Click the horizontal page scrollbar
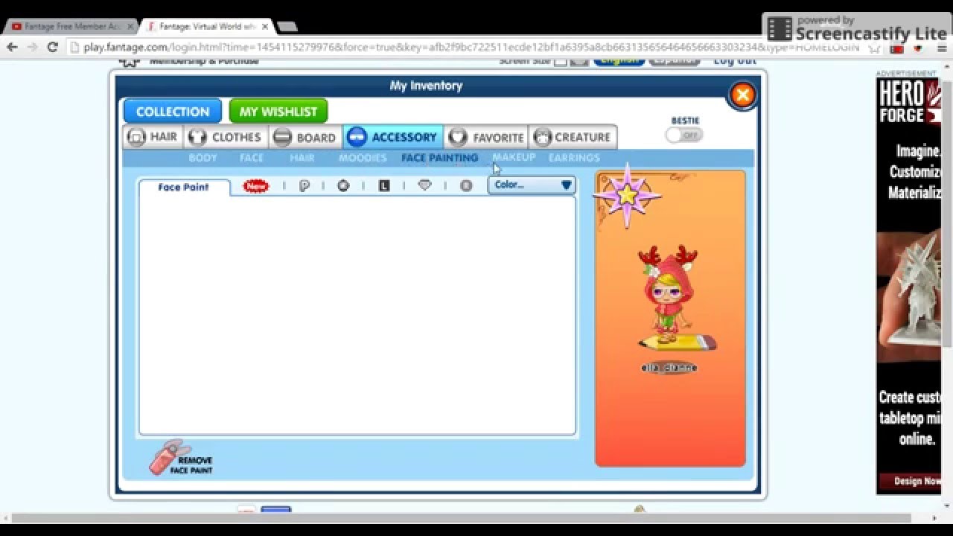Viewport: 953px width, 536px height. (462, 517)
